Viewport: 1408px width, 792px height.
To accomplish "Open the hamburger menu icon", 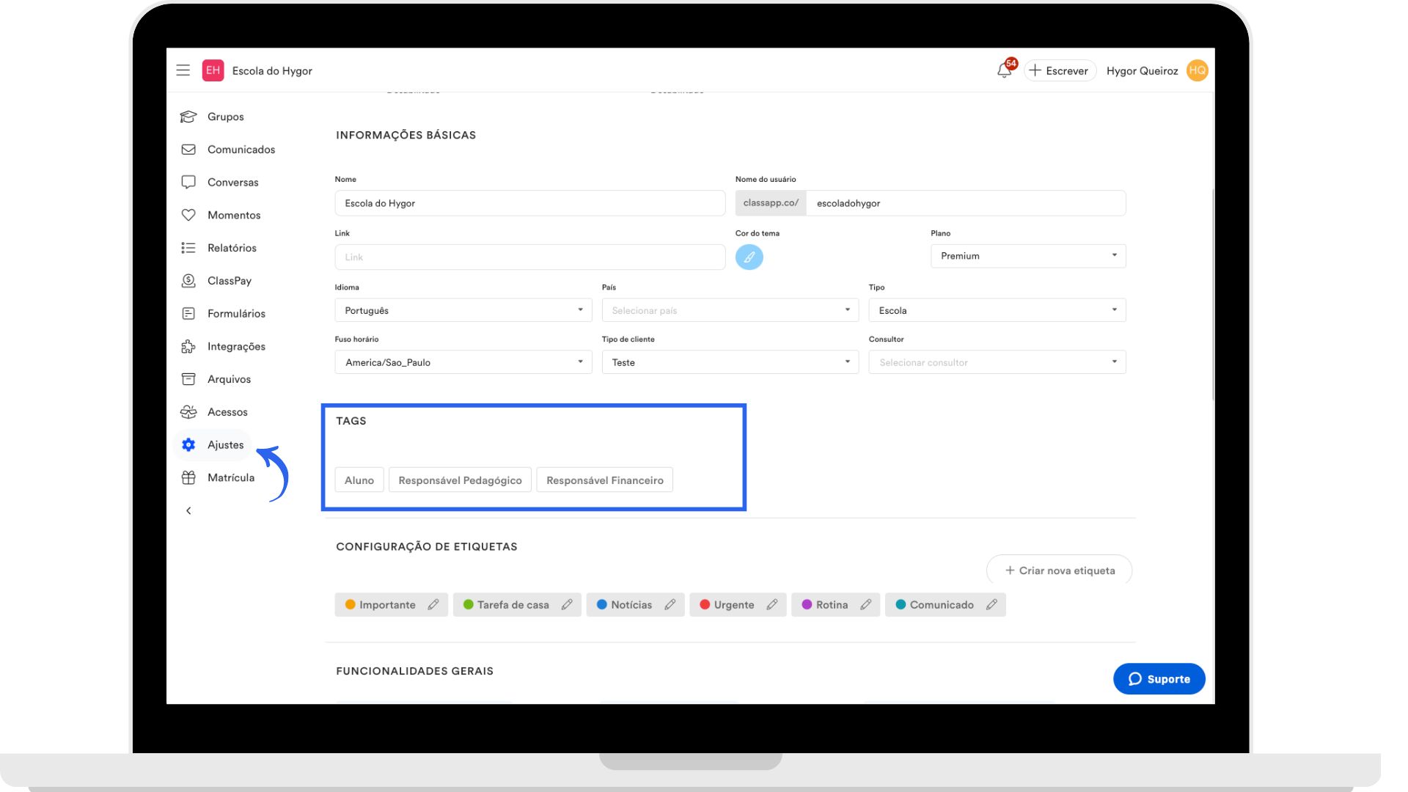I will [183, 70].
